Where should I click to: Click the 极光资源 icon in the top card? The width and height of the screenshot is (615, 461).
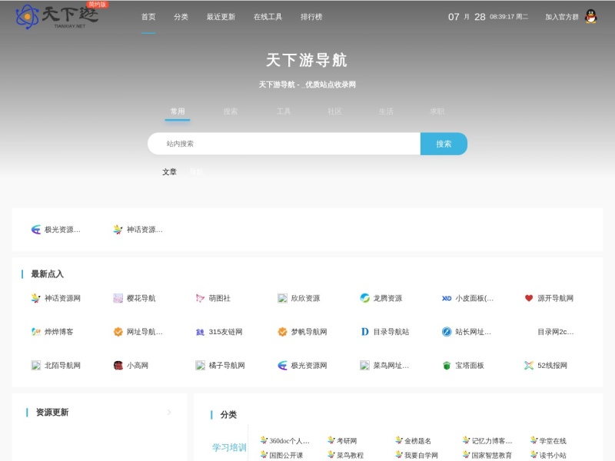(x=35, y=230)
